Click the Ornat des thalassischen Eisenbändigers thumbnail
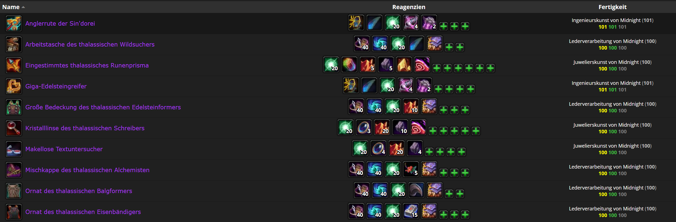 click(14, 212)
